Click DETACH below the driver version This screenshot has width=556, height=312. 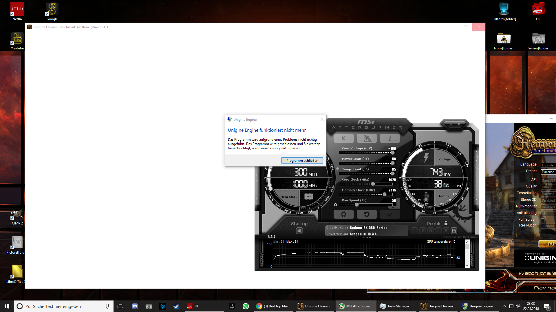pos(365,237)
